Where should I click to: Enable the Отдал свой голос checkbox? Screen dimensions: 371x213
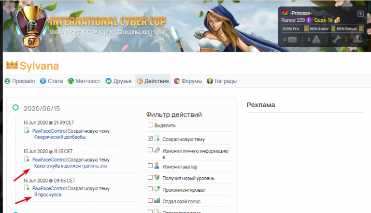pos(150,200)
